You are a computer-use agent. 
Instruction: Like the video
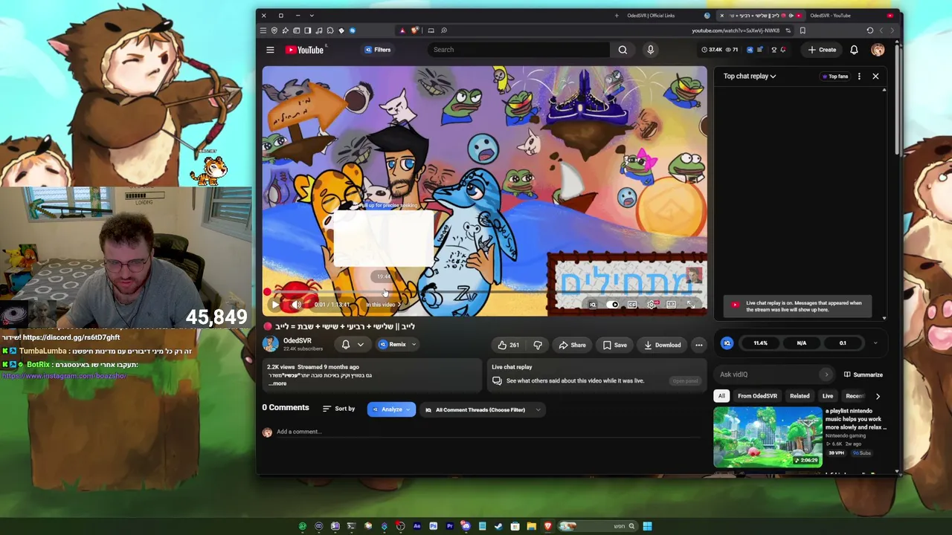[x=509, y=345]
